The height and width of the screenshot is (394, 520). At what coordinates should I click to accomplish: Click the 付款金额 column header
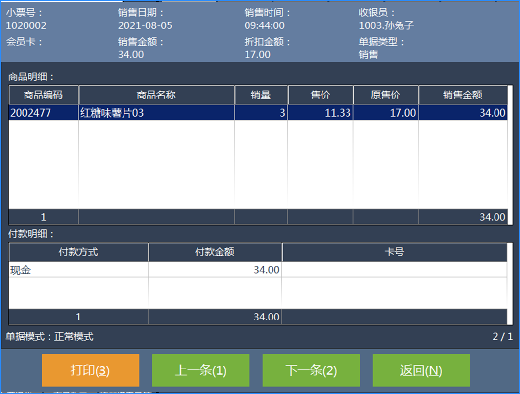[x=215, y=252]
